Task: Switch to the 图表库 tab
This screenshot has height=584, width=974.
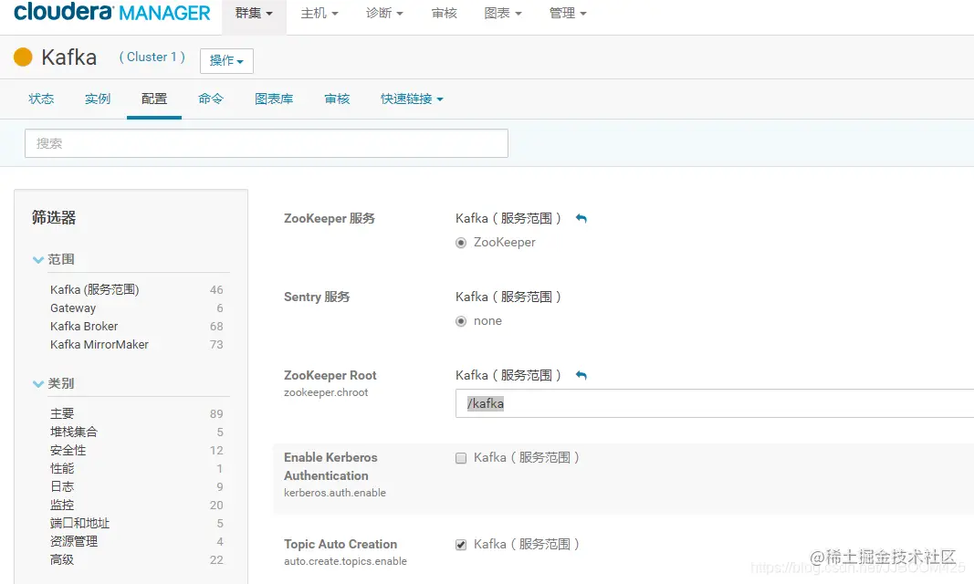Action: tap(274, 99)
